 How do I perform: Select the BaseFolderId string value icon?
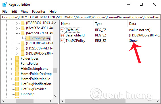point(63,35)
